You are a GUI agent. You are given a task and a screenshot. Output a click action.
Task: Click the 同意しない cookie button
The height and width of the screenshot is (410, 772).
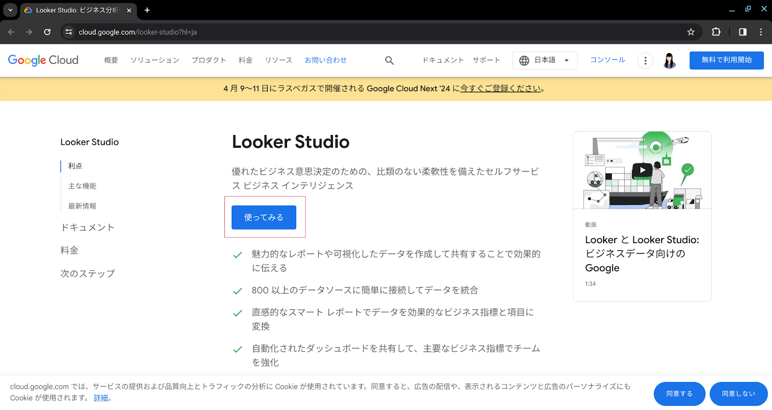click(x=739, y=394)
